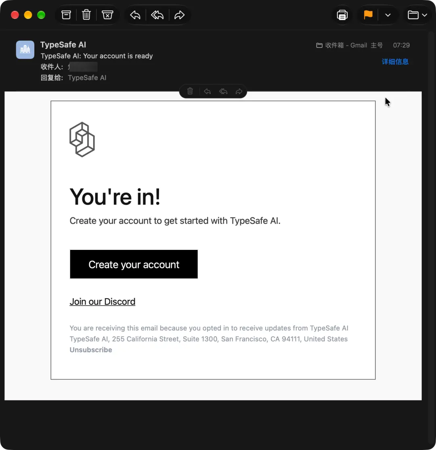436x450 pixels.
Task: Delete the email using the top toolbar trash icon
Action: (86, 15)
